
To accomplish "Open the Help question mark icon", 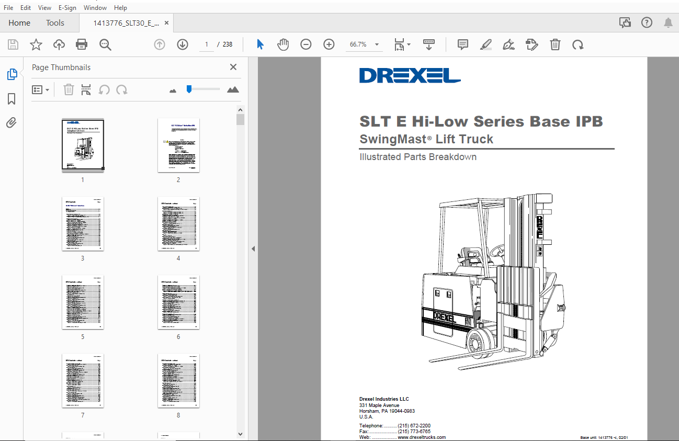I will pyautogui.click(x=647, y=22).
